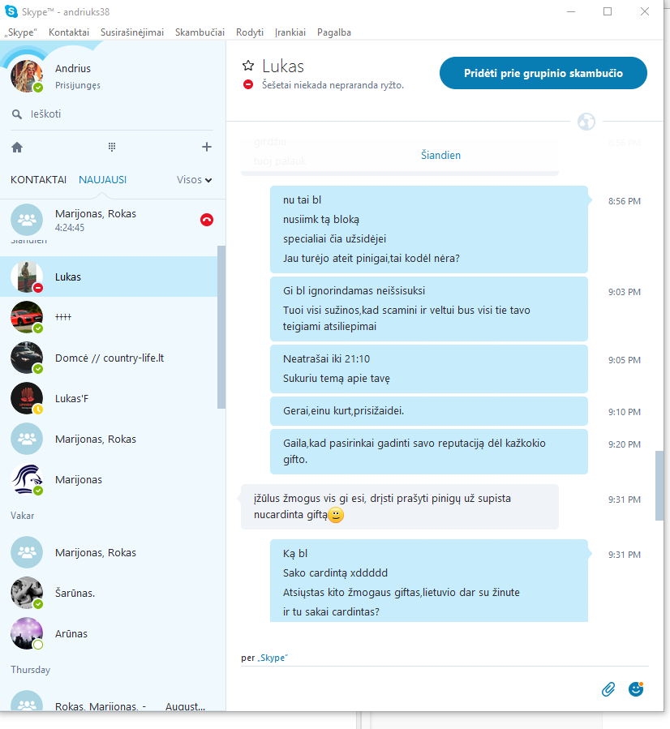Viewport: 670px width, 729px height.
Task: Expand the Visos filter dropdown
Action: 194,180
